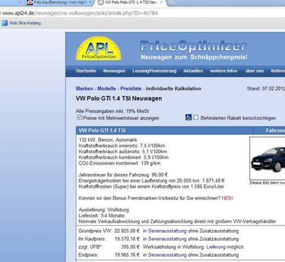Image resolution: width=285 pixels, height=262 pixels.
Task: Enable Behinderten Rabatt berücksichtigen checkbox
Action: [196, 117]
